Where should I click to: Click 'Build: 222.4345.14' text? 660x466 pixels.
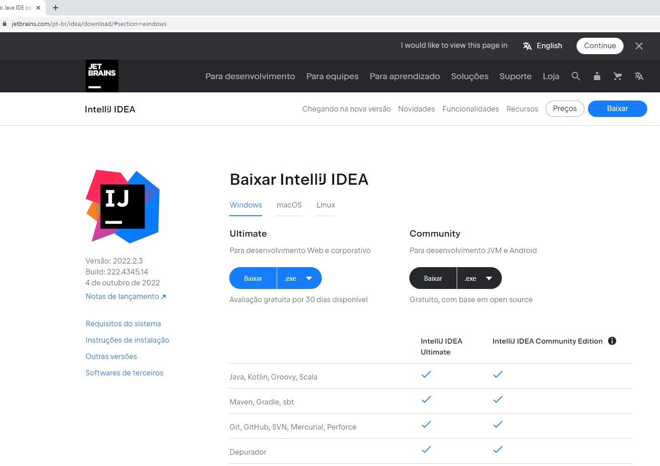coord(117,272)
